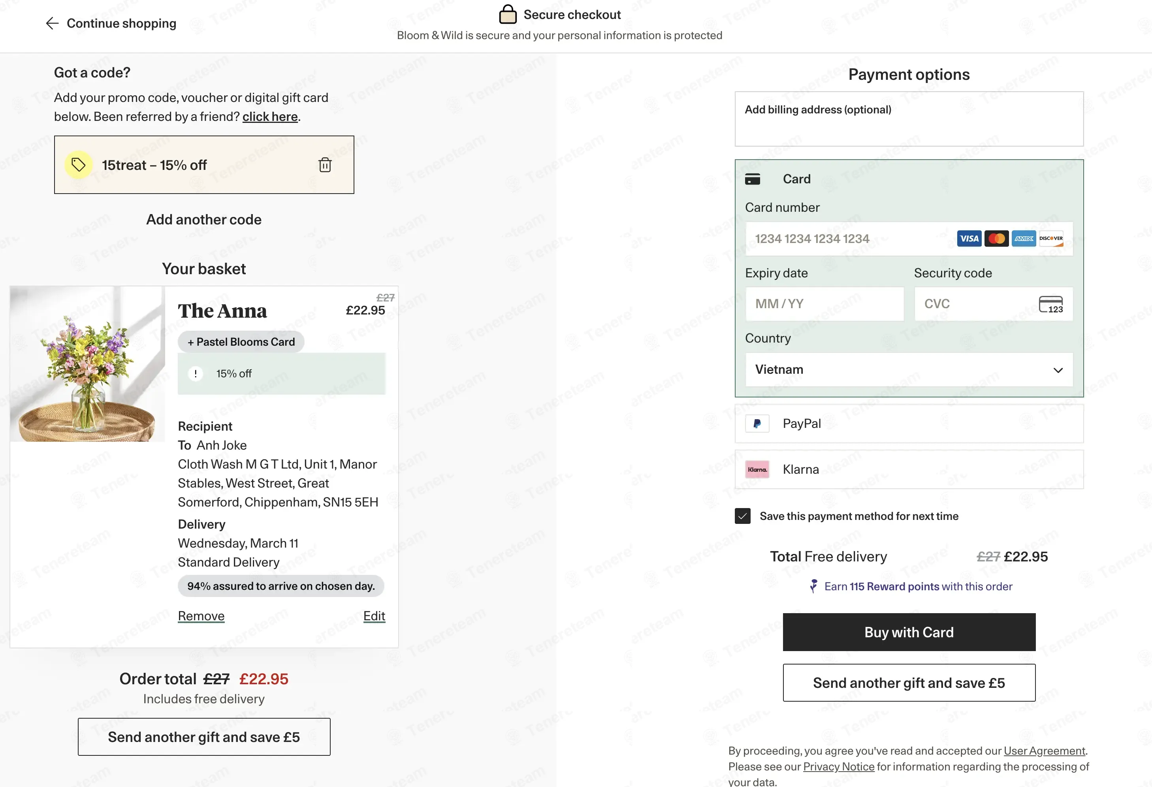Click the Includes free delivery note

click(204, 699)
